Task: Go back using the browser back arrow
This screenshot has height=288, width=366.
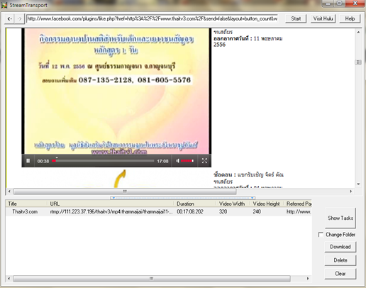Action: coord(9,18)
